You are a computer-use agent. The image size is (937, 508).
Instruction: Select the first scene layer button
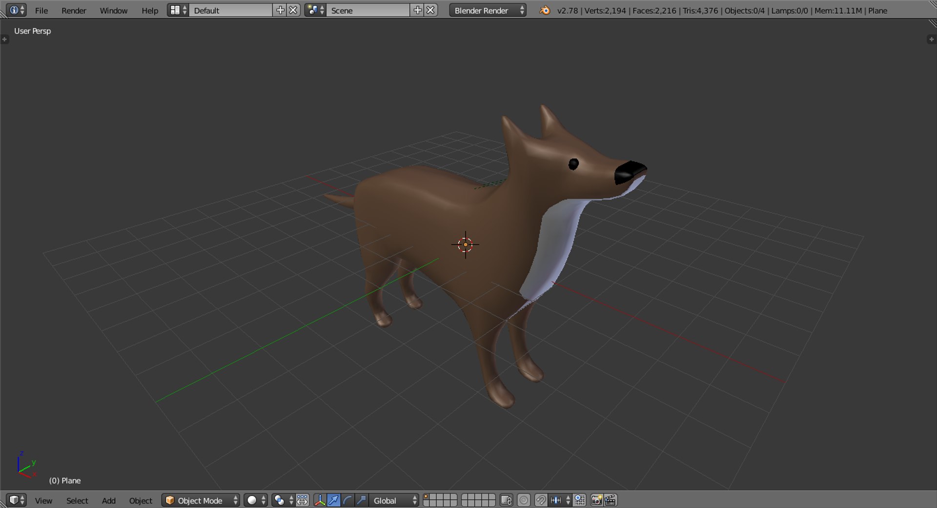click(x=427, y=497)
